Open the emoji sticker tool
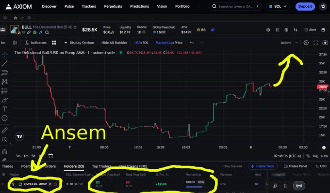Screen dimensions: 330x193 coord(5,118)
